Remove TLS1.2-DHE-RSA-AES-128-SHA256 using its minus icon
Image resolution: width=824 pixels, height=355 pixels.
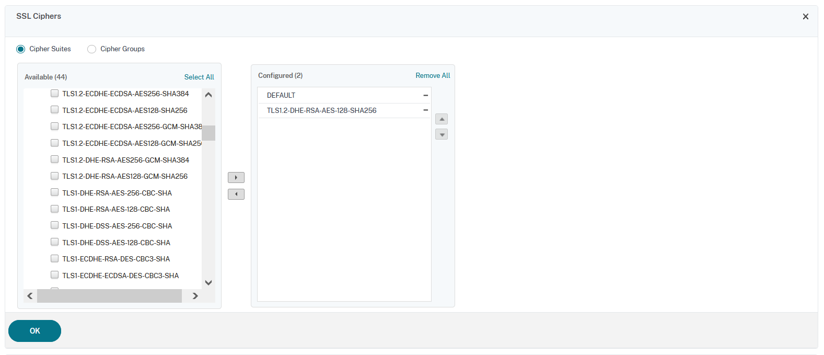pyautogui.click(x=425, y=110)
